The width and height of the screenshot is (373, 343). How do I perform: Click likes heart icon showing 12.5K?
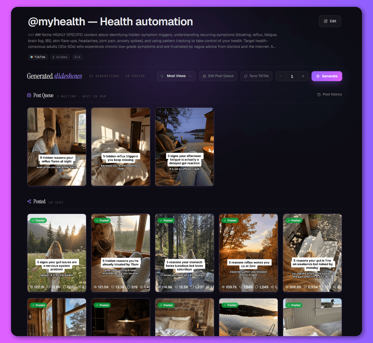tap(176, 287)
